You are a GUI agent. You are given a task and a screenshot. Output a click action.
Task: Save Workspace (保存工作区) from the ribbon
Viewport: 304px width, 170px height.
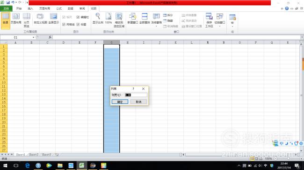(x=209, y=20)
